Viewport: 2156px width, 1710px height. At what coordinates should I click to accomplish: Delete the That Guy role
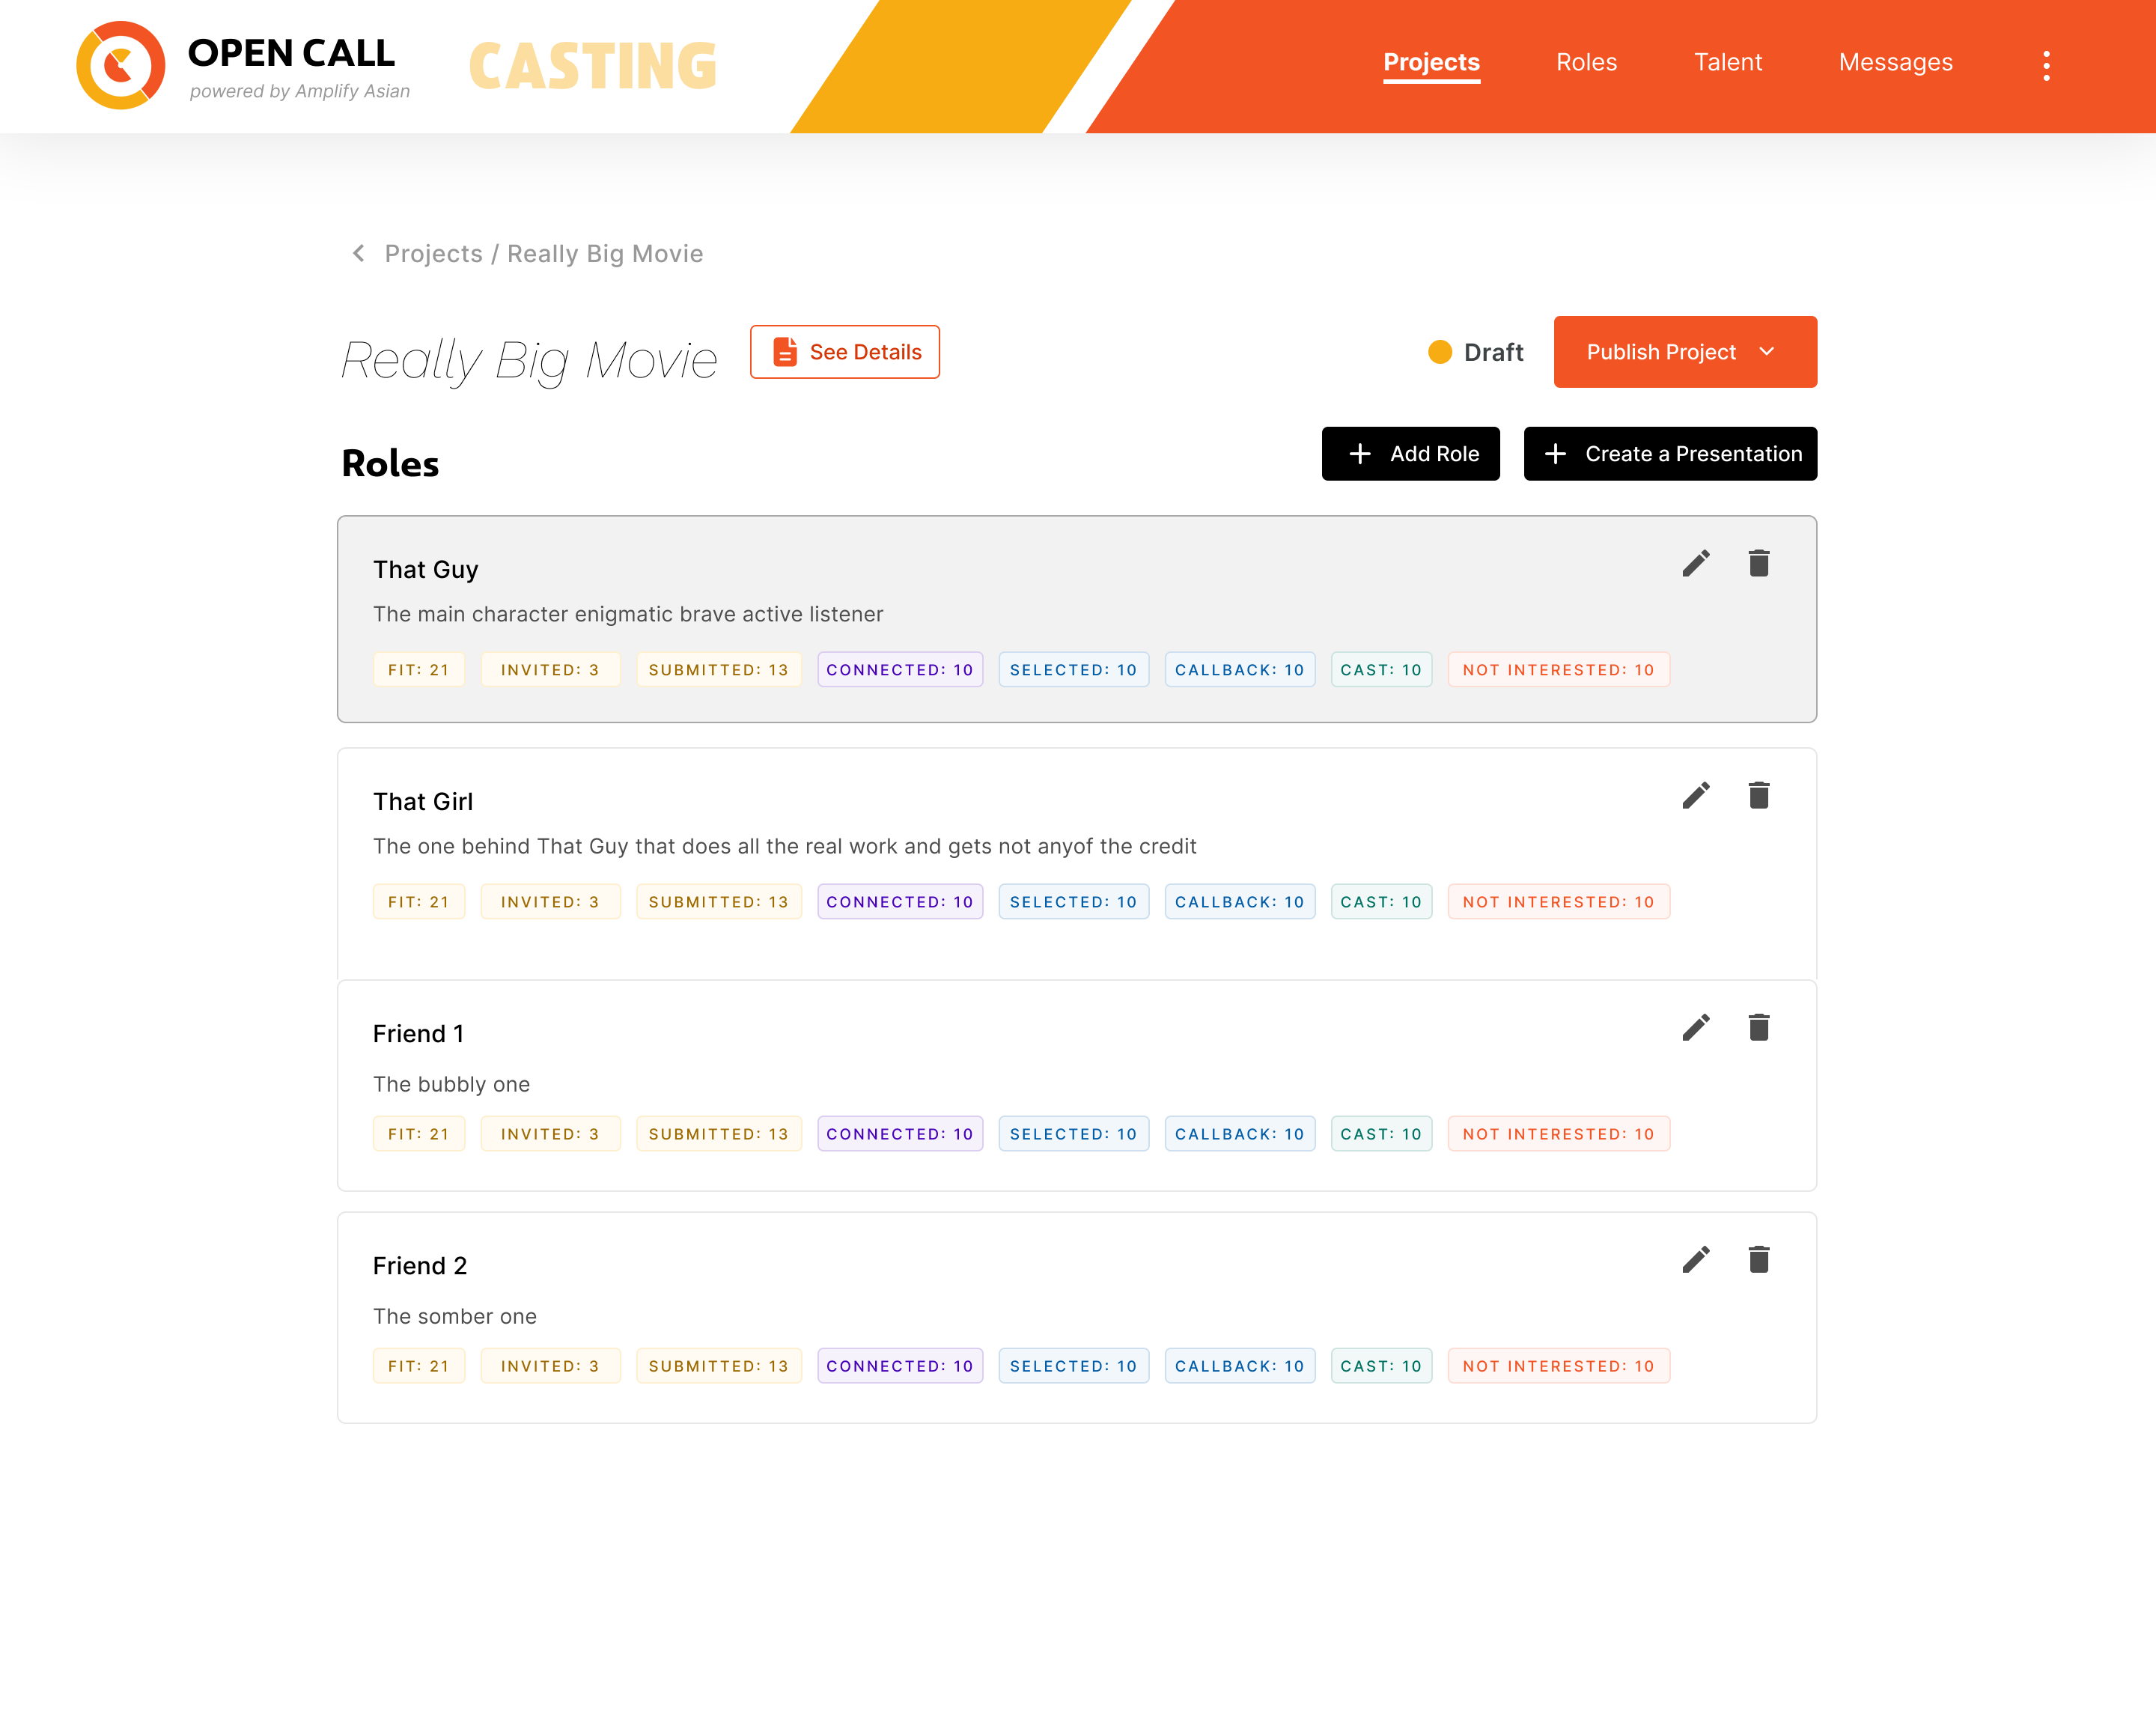[1758, 564]
